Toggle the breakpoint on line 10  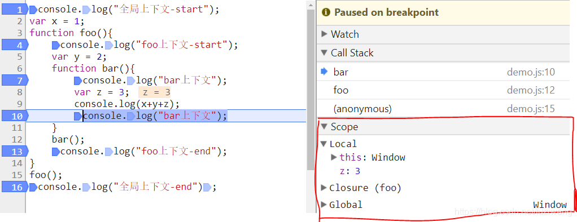15,116
